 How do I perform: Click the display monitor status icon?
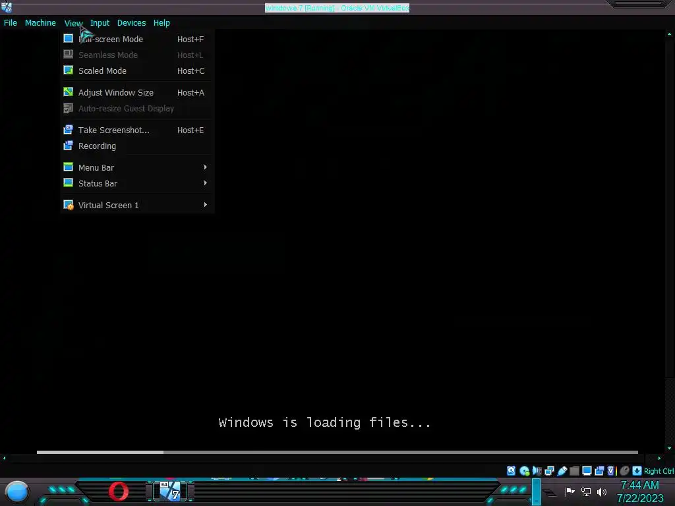pos(587,470)
